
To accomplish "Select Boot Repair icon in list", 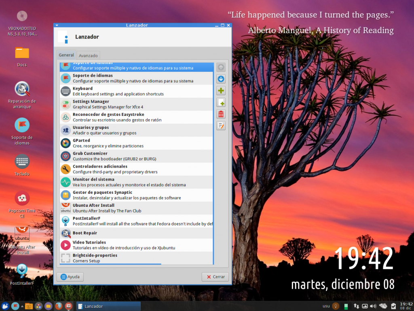I will (x=66, y=233).
